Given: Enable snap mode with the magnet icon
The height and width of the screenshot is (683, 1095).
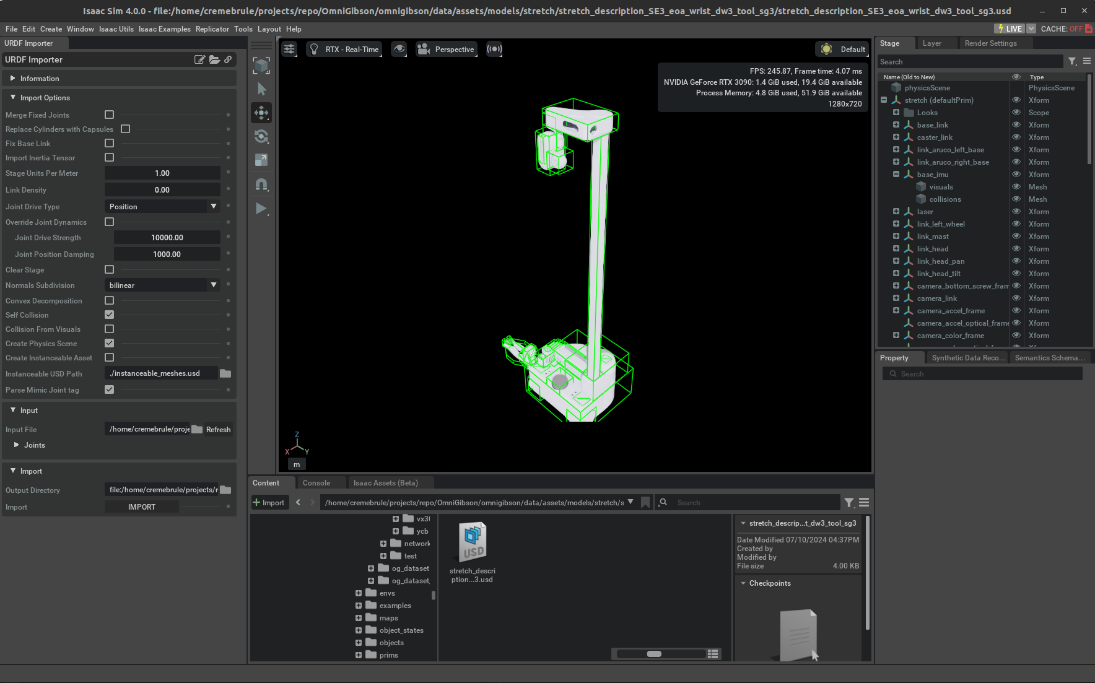Looking at the screenshot, I should point(261,184).
